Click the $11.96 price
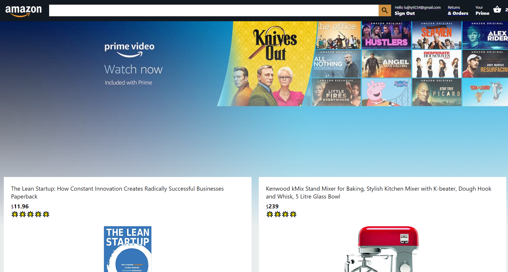 coord(20,206)
